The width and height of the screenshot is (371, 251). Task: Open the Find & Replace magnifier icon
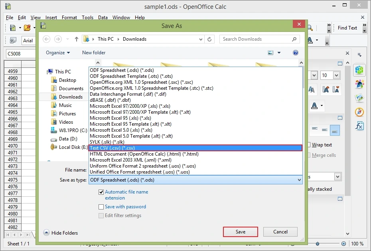click(310, 28)
